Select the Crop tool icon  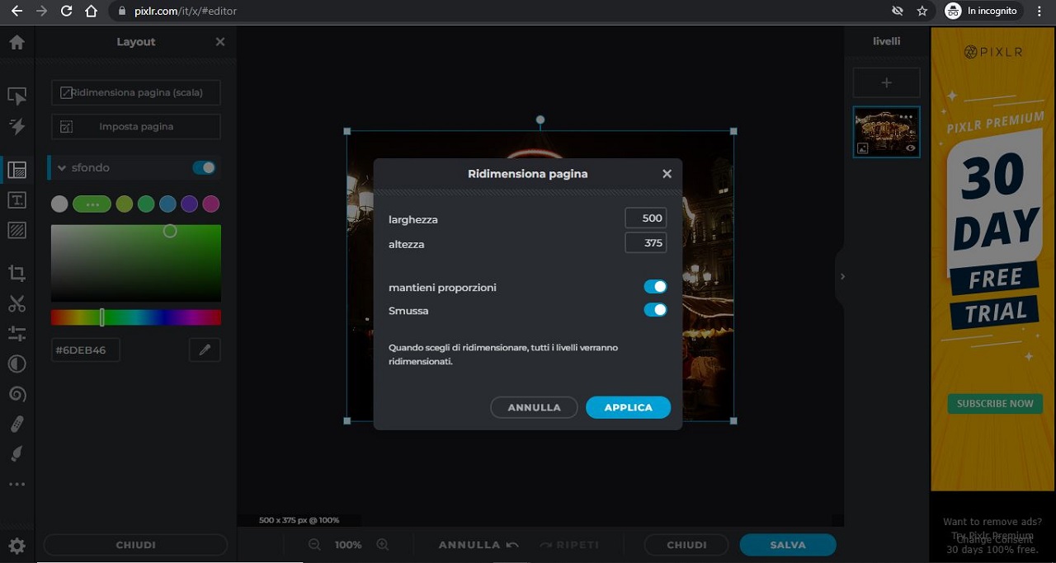tap(16, 274)
